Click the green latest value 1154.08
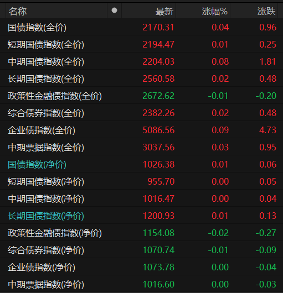Screen dimensions: 283x293 (158, 233)
